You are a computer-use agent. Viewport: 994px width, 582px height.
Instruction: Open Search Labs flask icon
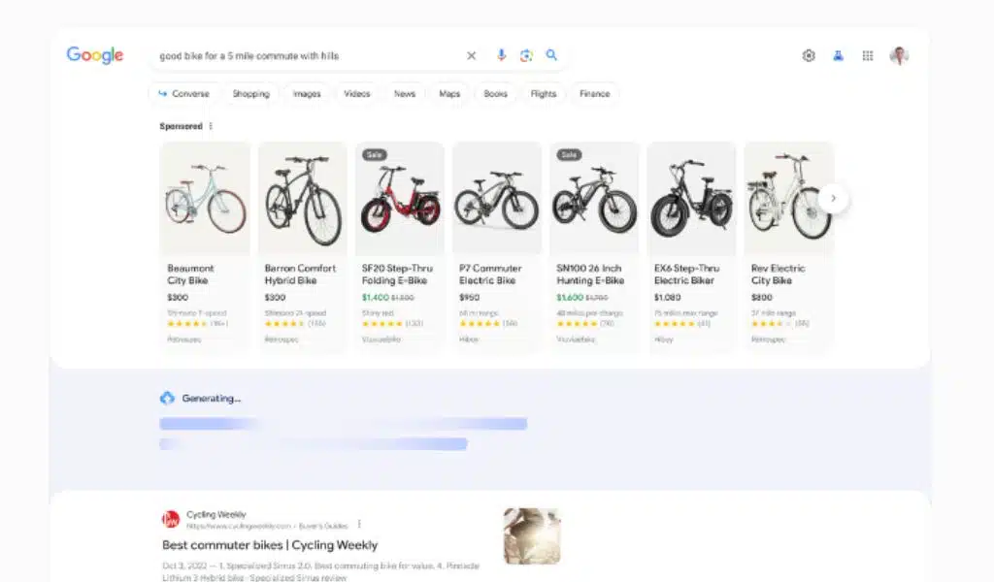838,55
